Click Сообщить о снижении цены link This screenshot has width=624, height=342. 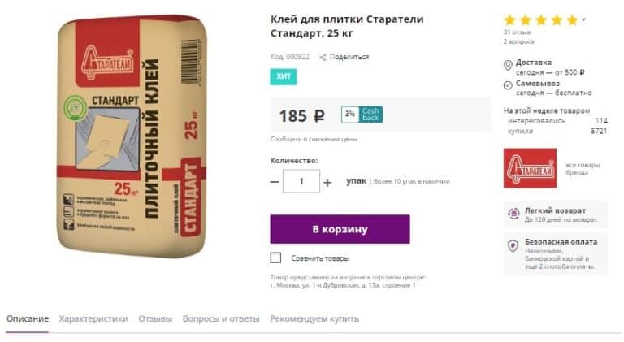click(314, 139)
